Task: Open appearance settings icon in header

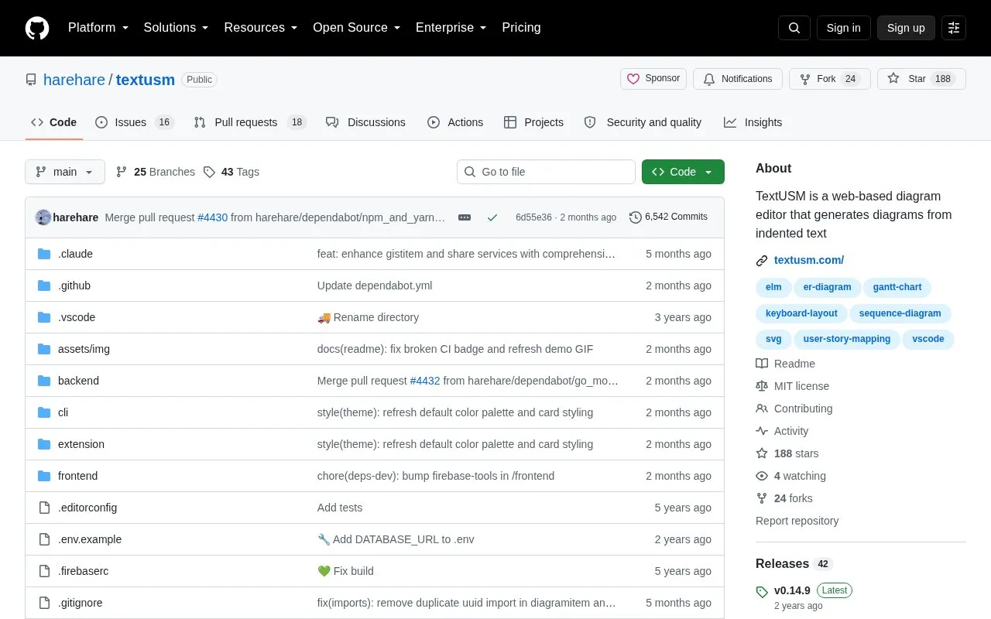Action: tap(954, 28)
